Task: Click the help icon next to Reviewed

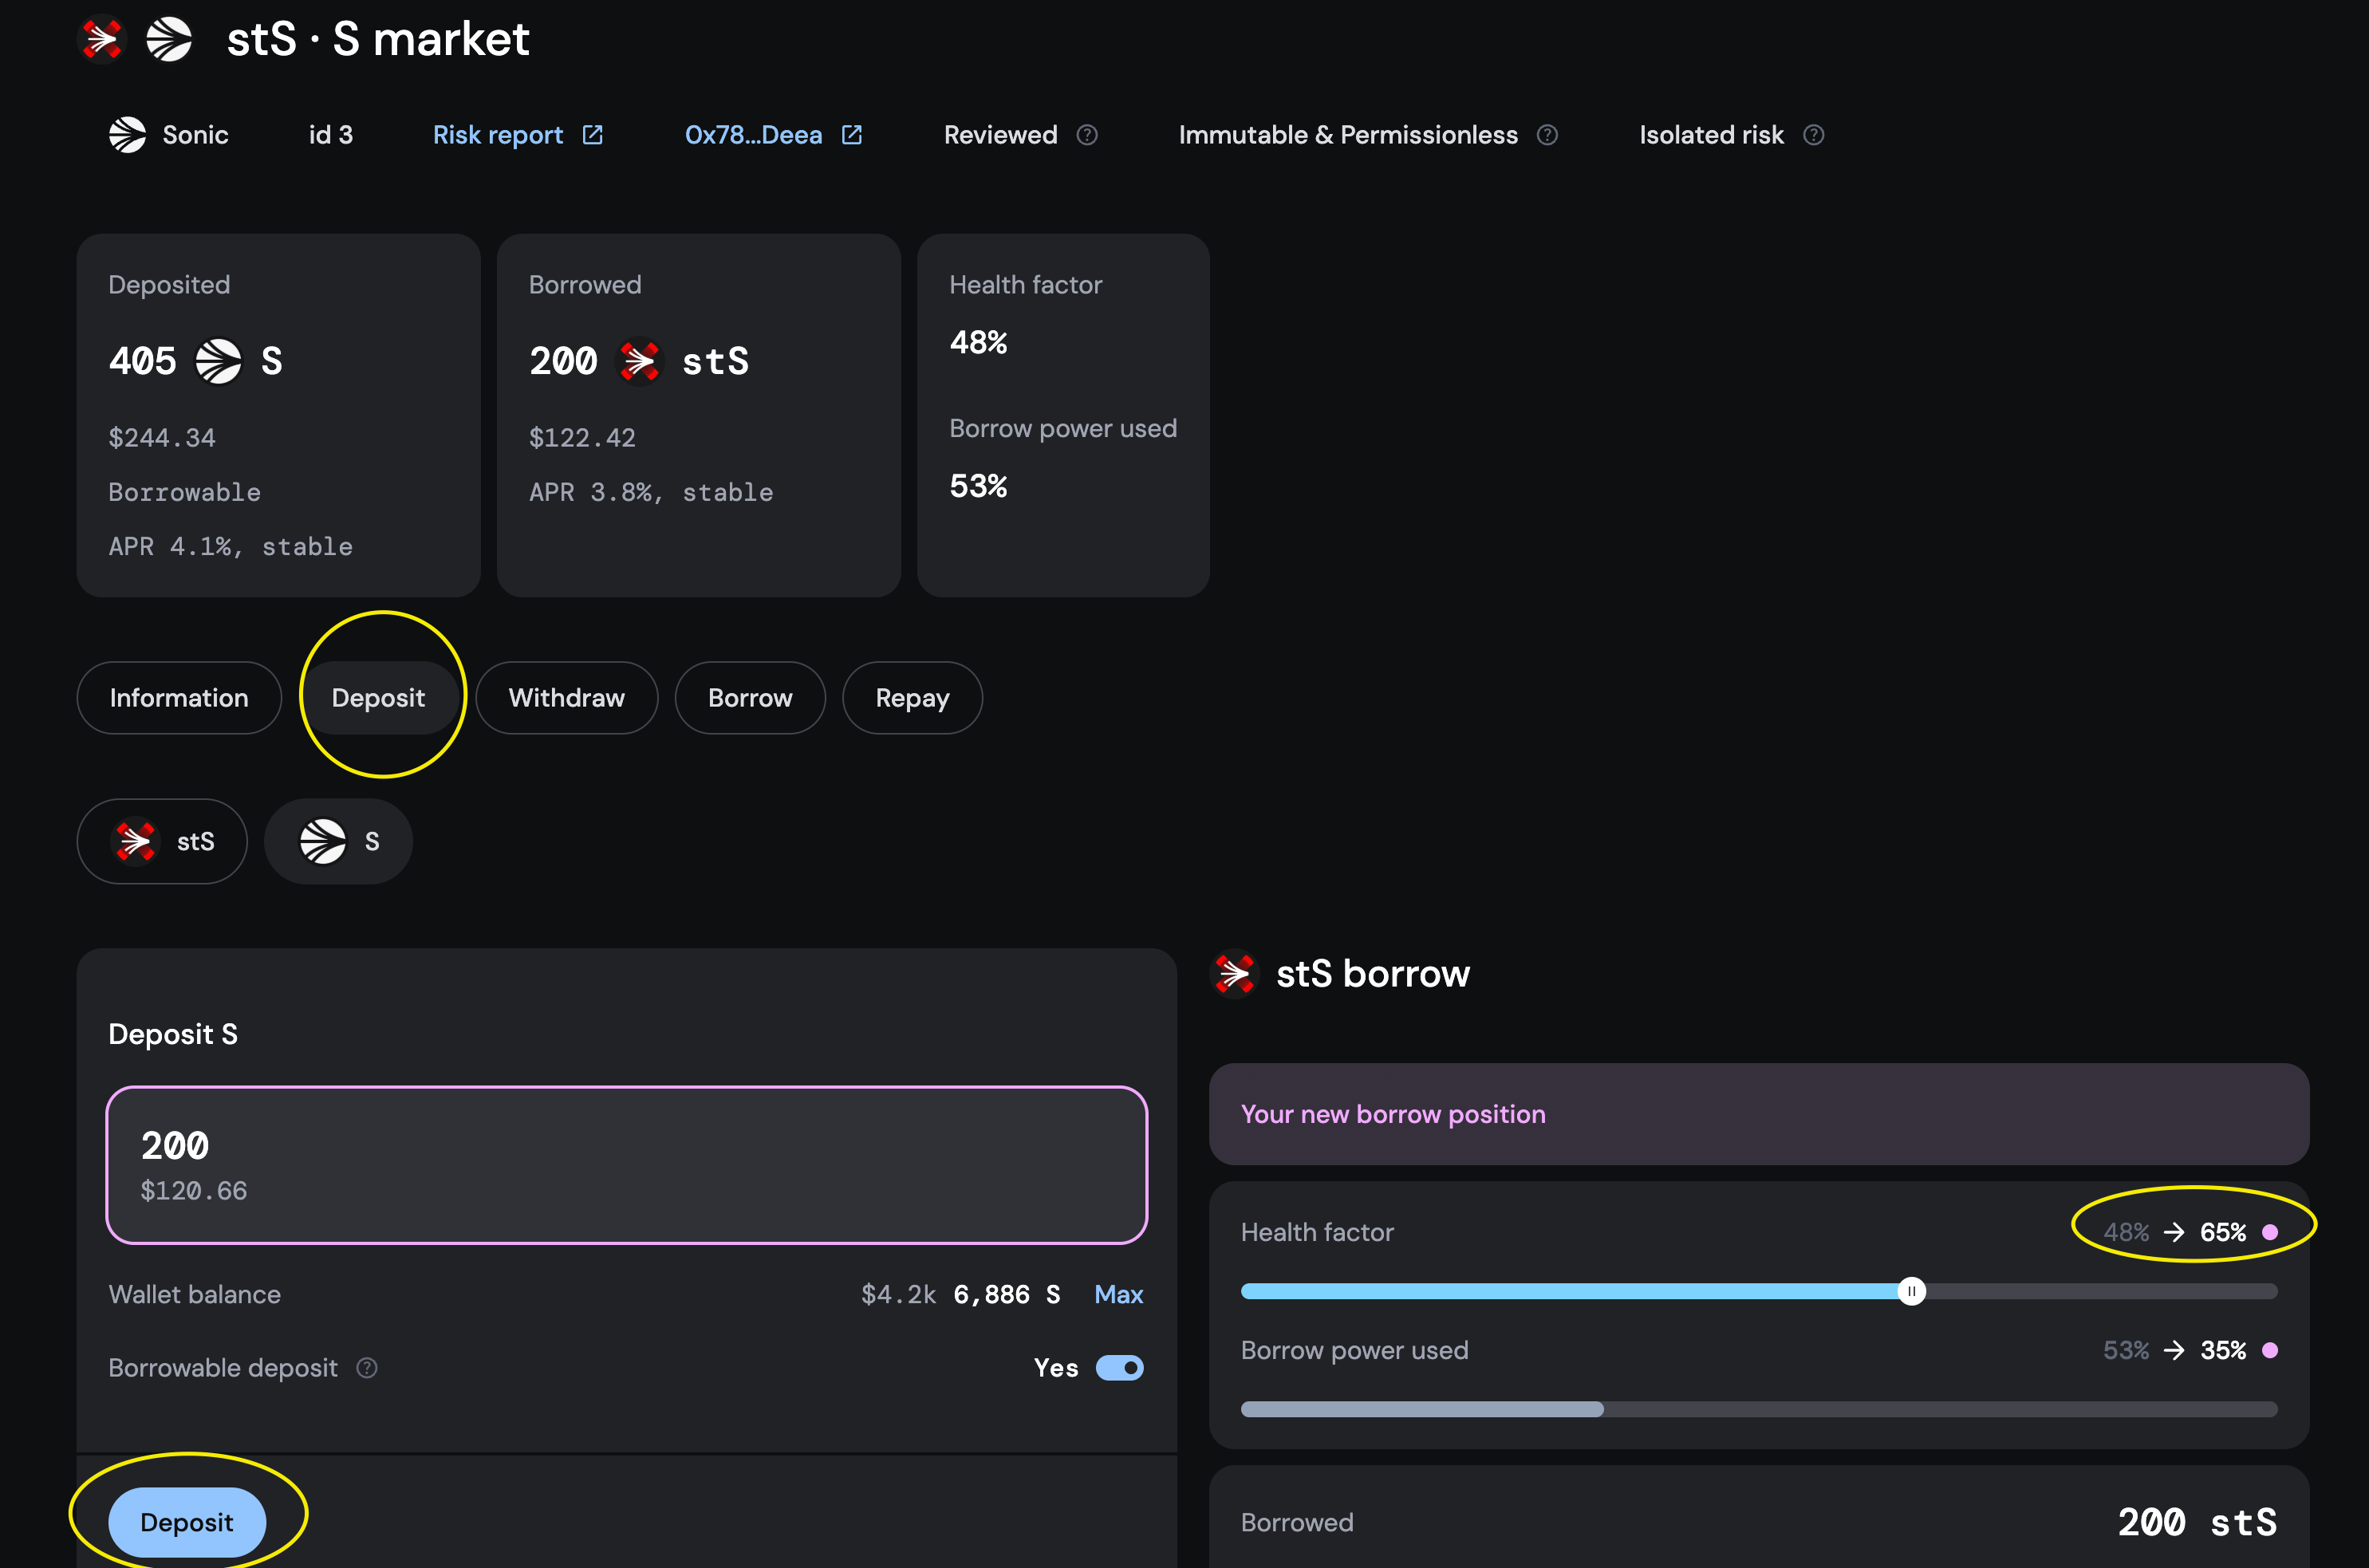Action: (1087, 135)
